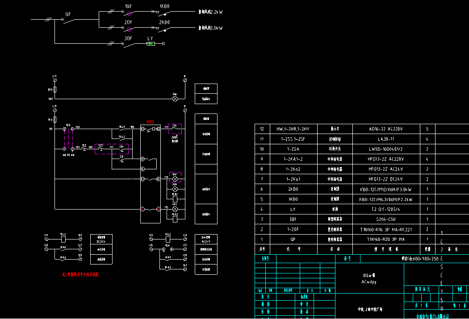The image size is (469, 319).
Task: Click the S204-C50 specification cell
Action: [386, 219]
